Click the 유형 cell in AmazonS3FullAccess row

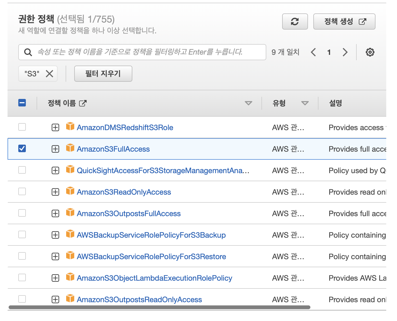(x=288, y=149)
